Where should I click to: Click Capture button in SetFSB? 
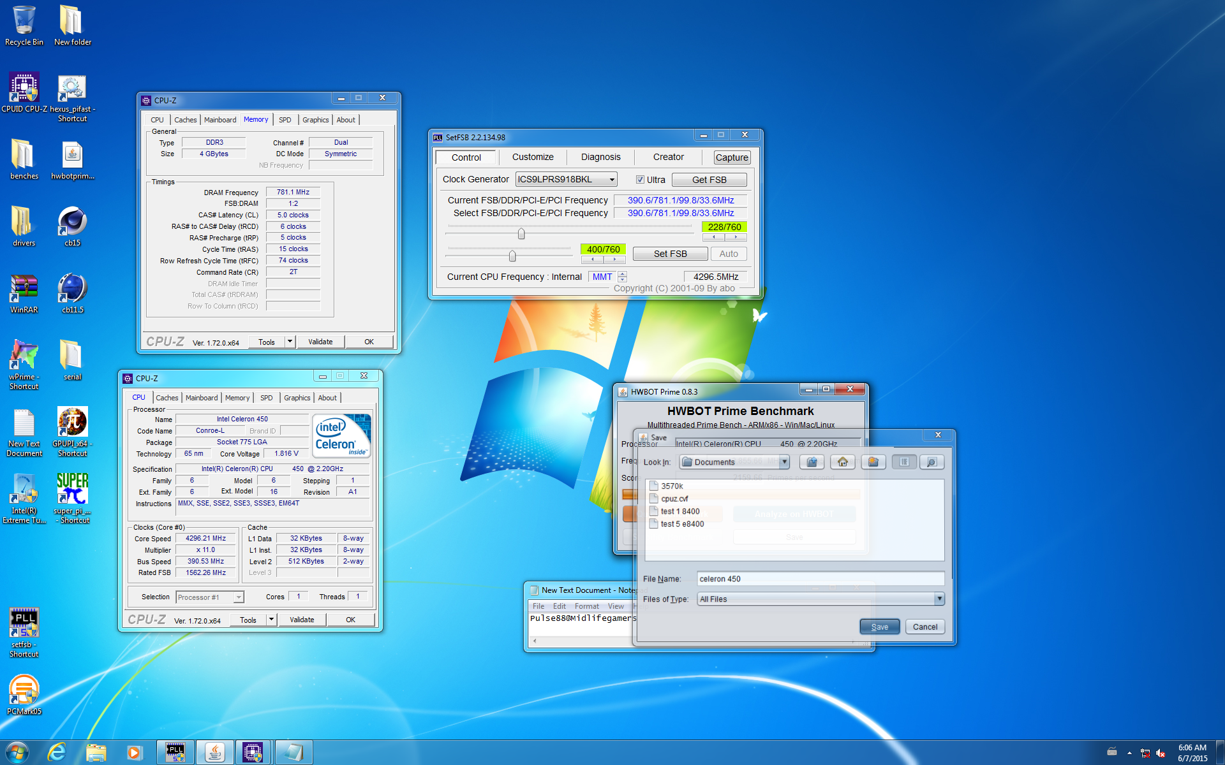[732, 157]
